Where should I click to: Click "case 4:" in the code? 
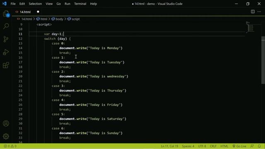click(58, 100)
